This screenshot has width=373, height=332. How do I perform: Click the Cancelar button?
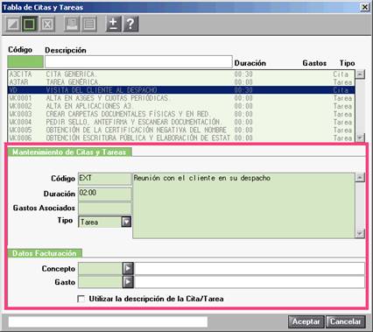tap(346, 321)
